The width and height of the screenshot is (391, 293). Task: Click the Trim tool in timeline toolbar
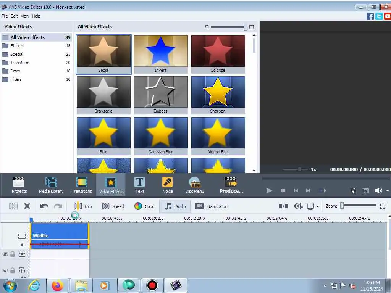coord(83,206)
